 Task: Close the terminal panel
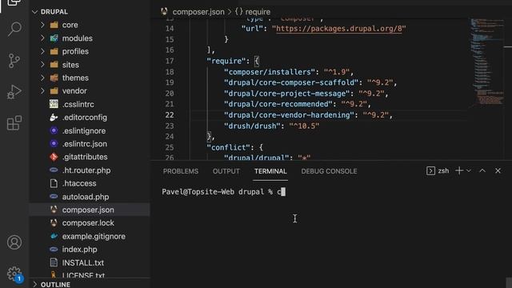[x=498, y=170]
